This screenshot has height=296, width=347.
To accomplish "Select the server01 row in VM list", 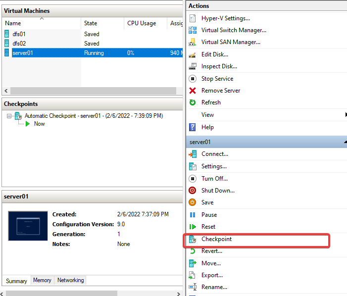I will tap(97, 53).
